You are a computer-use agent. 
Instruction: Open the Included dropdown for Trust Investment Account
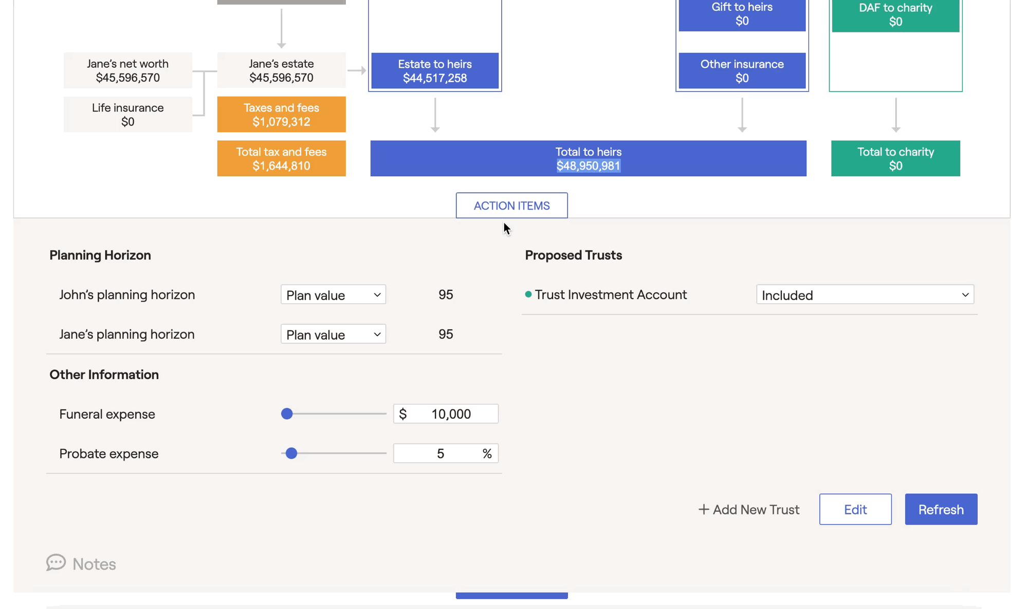tap(865, 294)
